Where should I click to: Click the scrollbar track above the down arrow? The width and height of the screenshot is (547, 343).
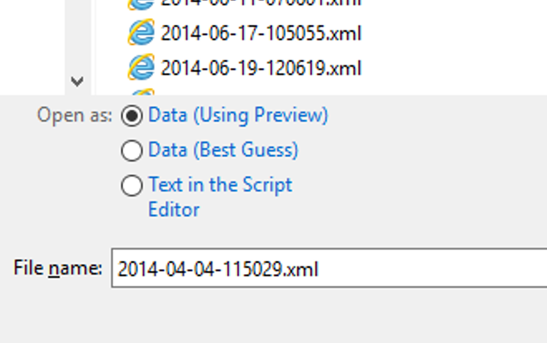coord(77,34)
